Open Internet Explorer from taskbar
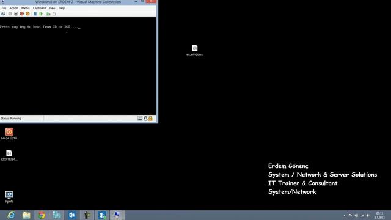 click(11, 215)
